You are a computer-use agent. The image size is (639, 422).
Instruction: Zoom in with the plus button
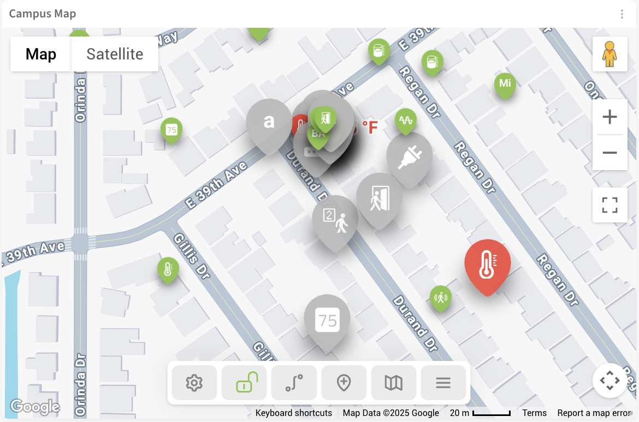(610, 117)
